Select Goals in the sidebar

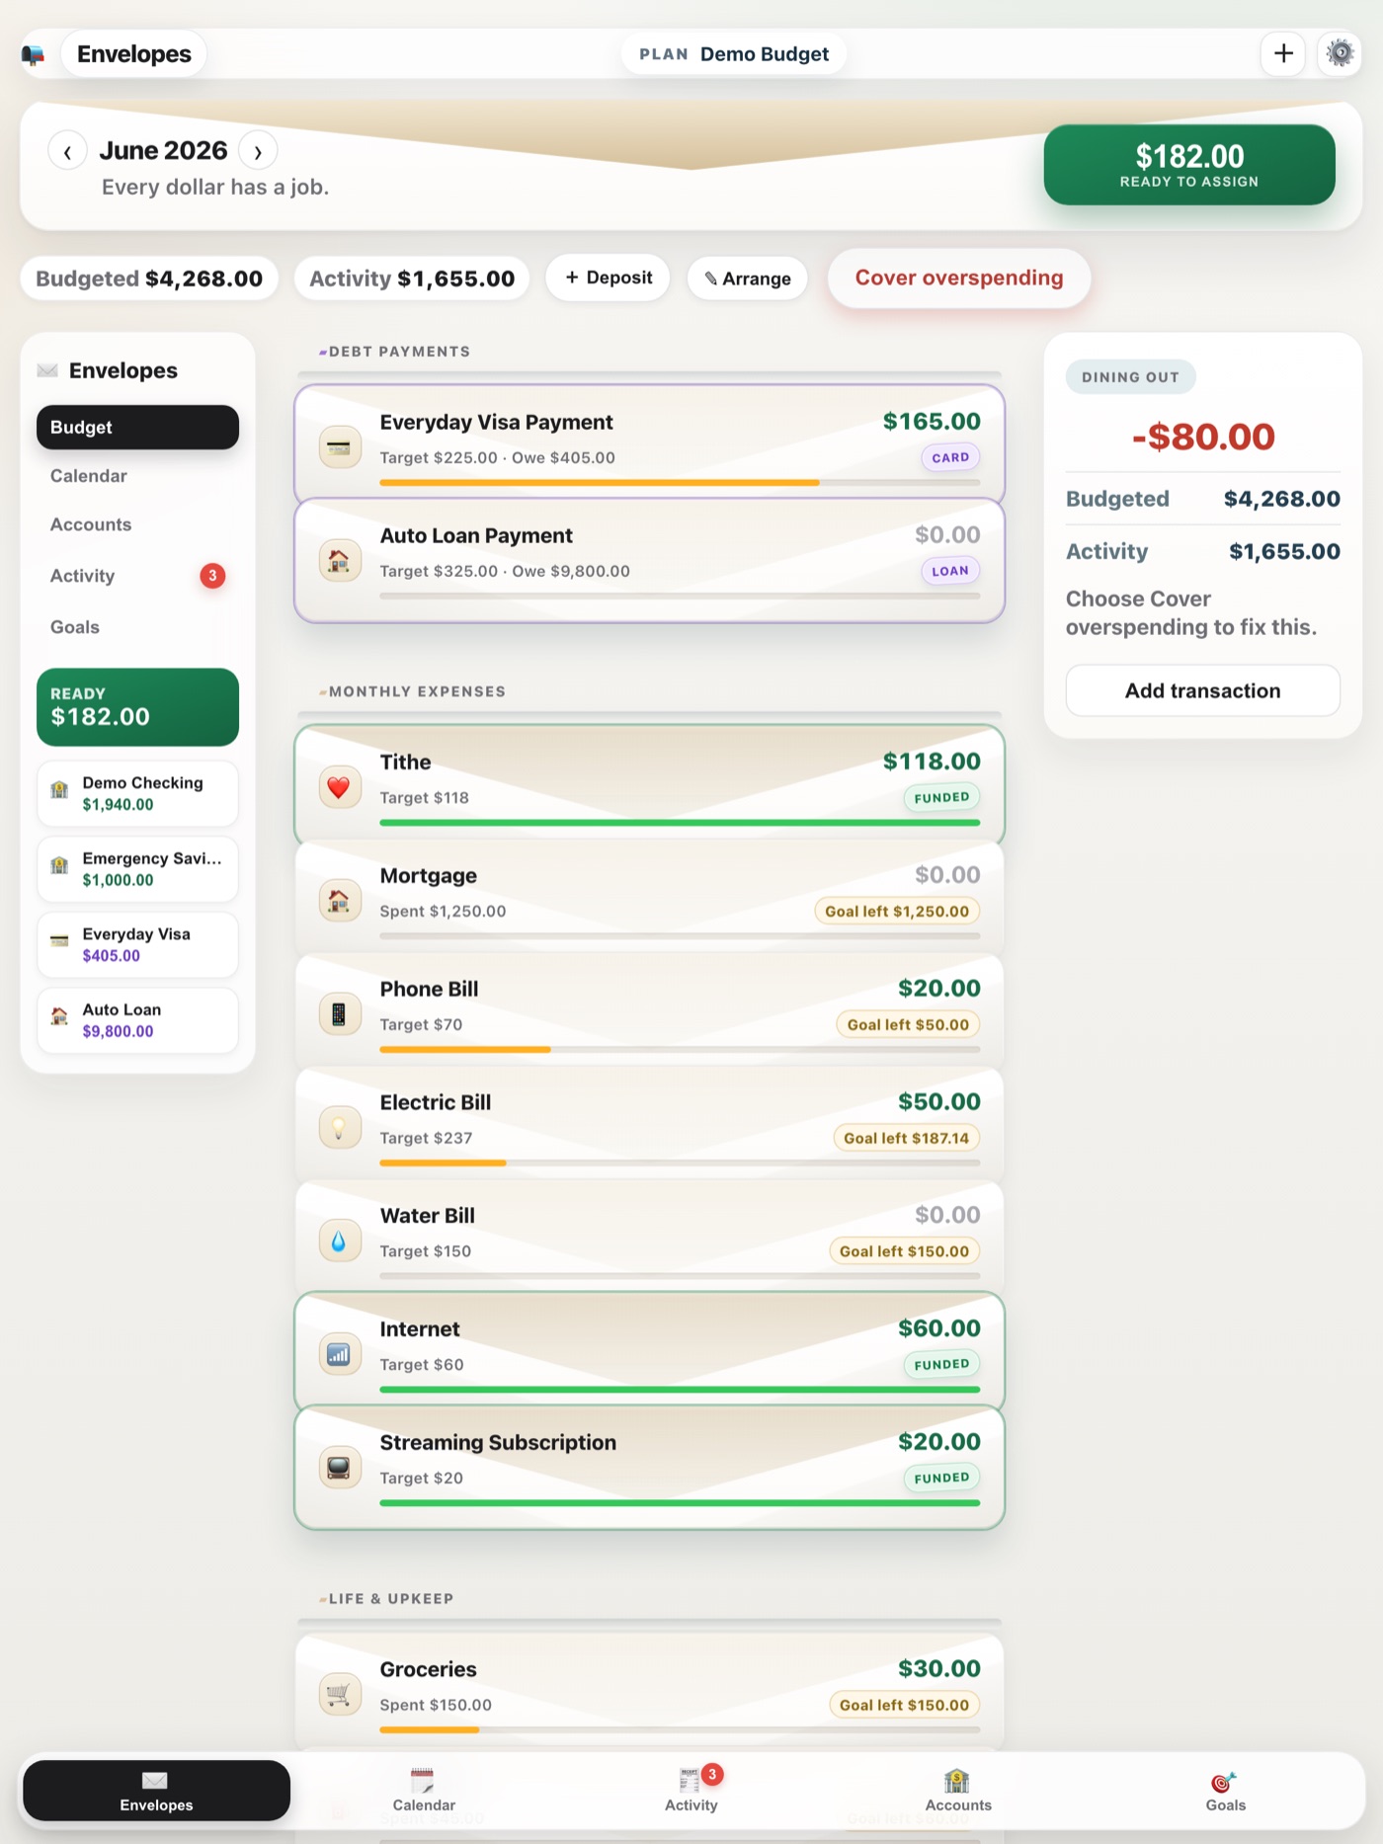tap(137, 627)
